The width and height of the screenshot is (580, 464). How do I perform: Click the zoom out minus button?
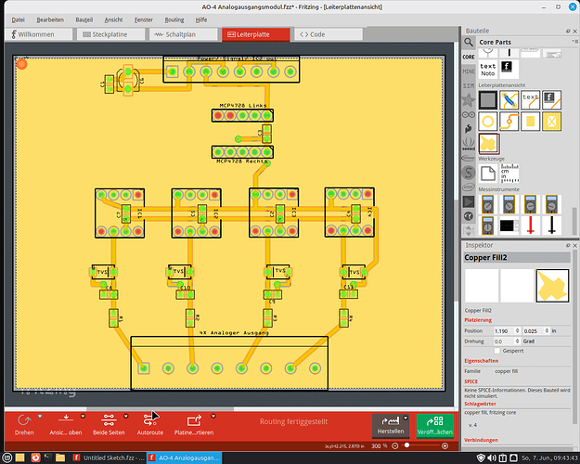click(x=395, y=445)
